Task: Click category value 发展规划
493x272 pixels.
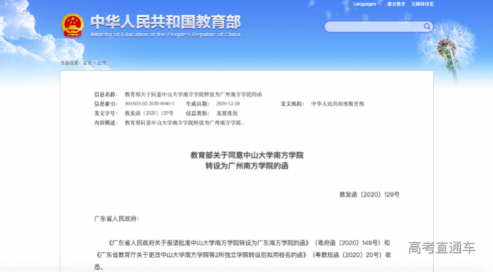Action: coord(227,113)
